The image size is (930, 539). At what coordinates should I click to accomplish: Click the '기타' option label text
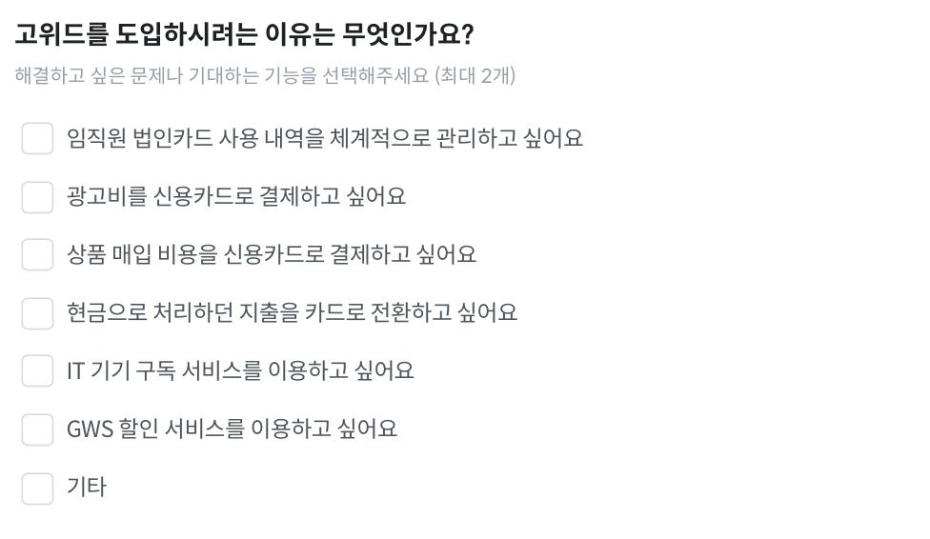click(87, 487)
